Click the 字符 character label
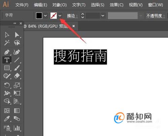Image resolution: width=168 pixels, height=136 pixels. pos(9,15)
